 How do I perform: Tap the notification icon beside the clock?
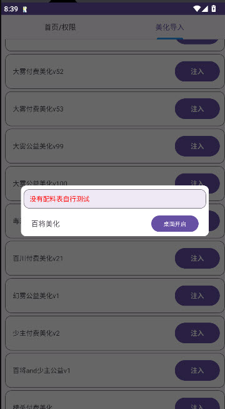(x=25, y=9)
